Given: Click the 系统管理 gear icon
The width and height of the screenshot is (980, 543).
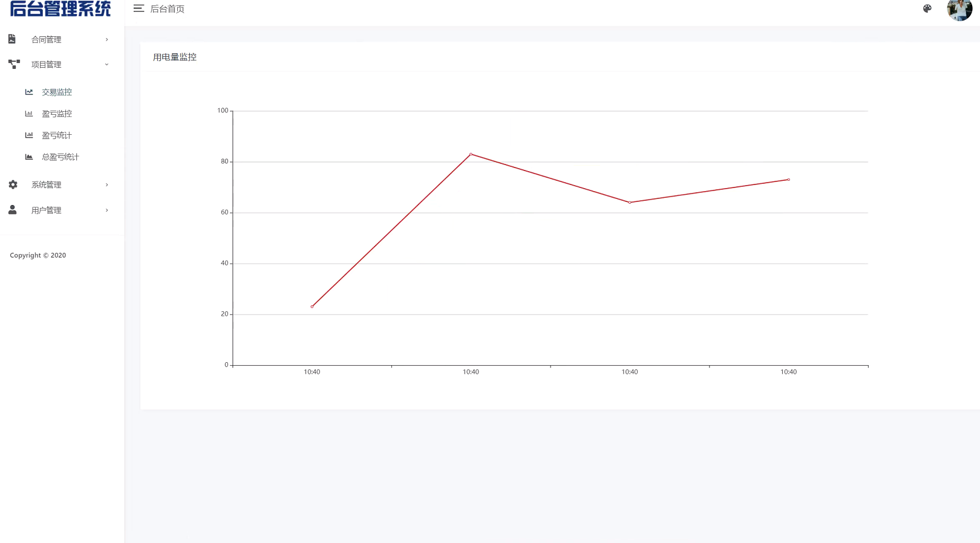Looking at the screenshot, I should coord(13,184).
